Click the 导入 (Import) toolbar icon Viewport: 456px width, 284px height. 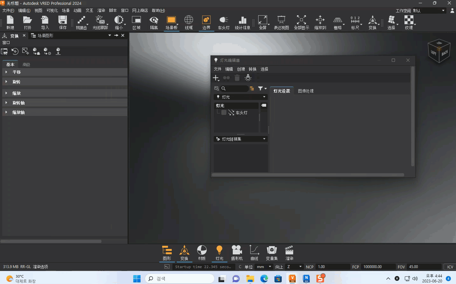(x=45, y=23)
